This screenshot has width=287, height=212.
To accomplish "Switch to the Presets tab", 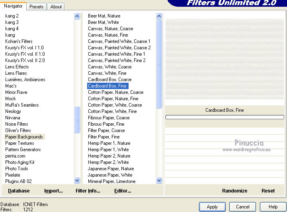I will 37,7.
